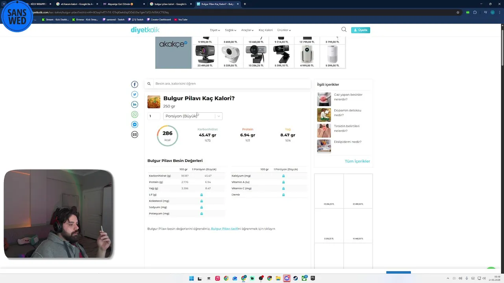Click the bulgur pilavı food thumbnail
The width and height of the screenshot is (504, 283).
(x=154, y=102)
